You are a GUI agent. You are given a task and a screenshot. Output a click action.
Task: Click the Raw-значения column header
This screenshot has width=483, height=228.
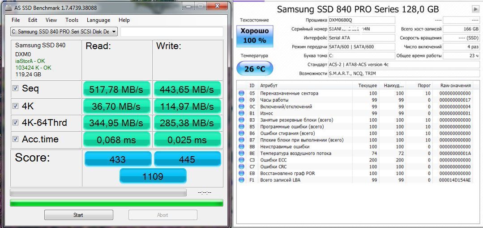coord(456,86)
